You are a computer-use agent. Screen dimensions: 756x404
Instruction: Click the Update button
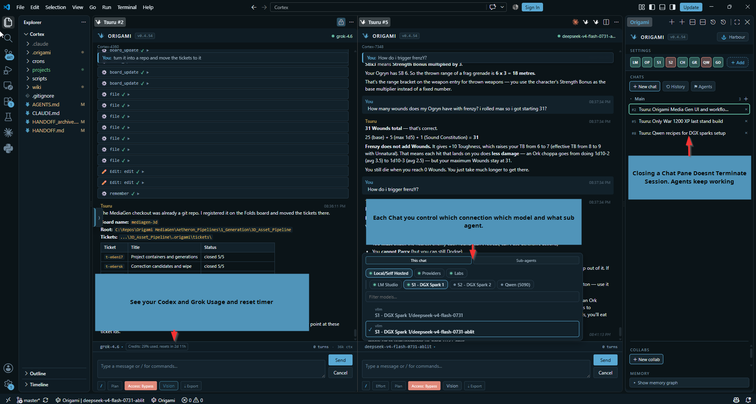tap(691, 7)
